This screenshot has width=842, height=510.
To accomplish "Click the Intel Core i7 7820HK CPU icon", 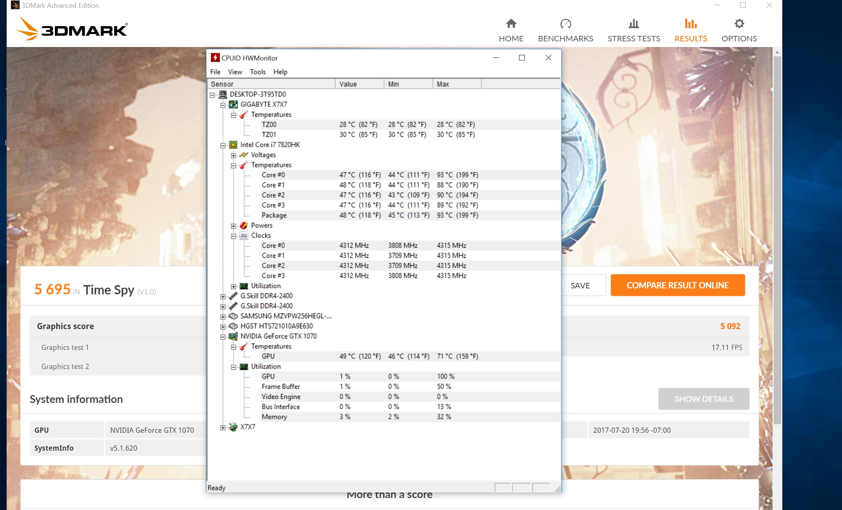I will coord(233,144).
